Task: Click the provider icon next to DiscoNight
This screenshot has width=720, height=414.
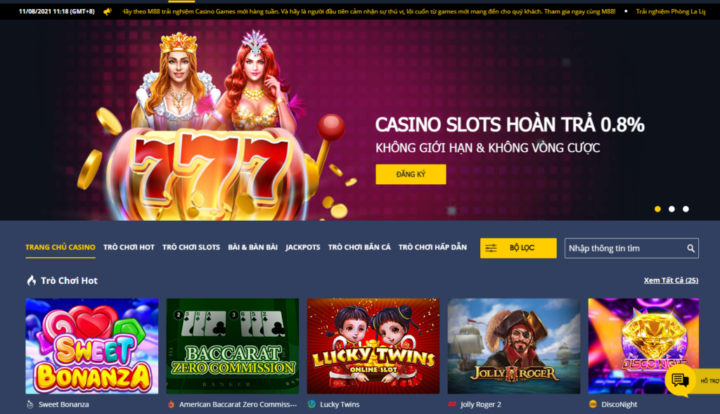Action: (593, 404)
